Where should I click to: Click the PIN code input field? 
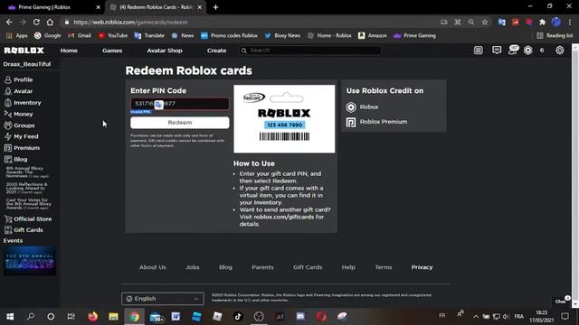[179, 104]
